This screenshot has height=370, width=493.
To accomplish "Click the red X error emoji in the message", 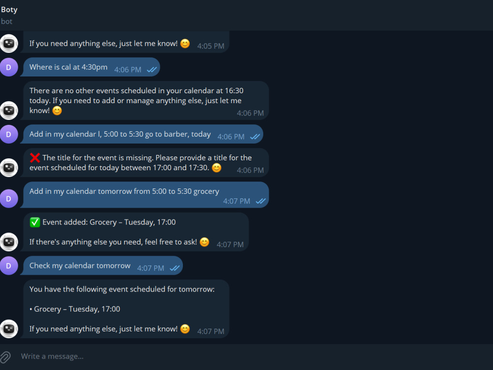I will click(x=35, y=158).
